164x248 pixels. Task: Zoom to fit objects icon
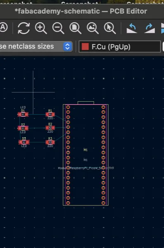(x=93, y=28)
